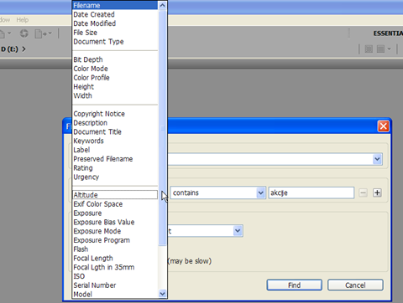Viewport: 403px width, 303px height.
Task: Click the list scroll-up arrow
Action: [162, 5]
